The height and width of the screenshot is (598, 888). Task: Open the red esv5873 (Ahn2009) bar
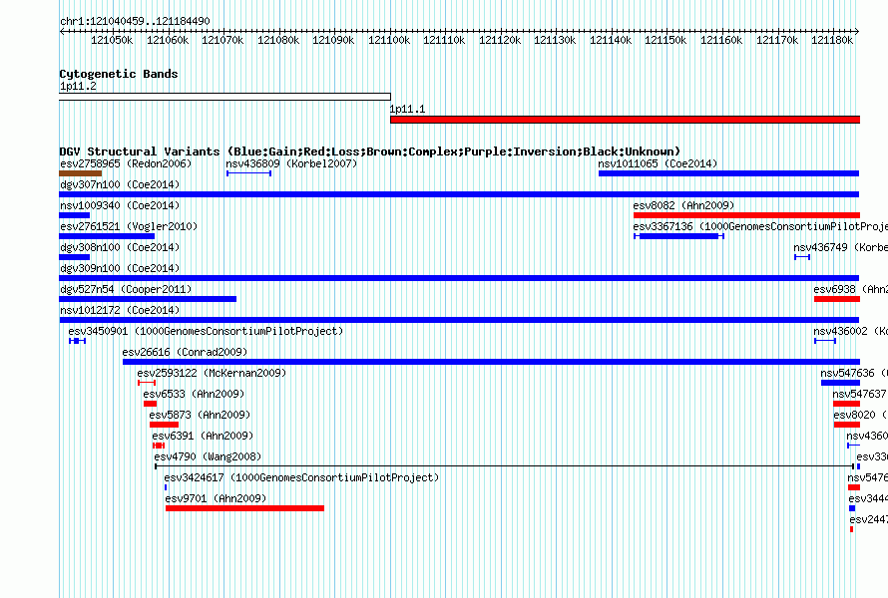[x=165, y=425]
